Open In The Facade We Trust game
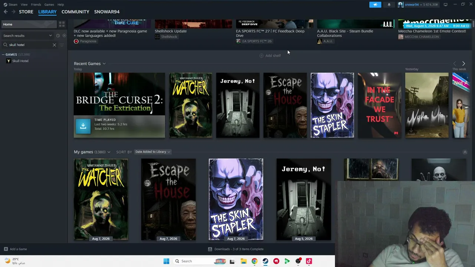Image resolution: width=475 pixels, height=267 pixels. point(379,105)
